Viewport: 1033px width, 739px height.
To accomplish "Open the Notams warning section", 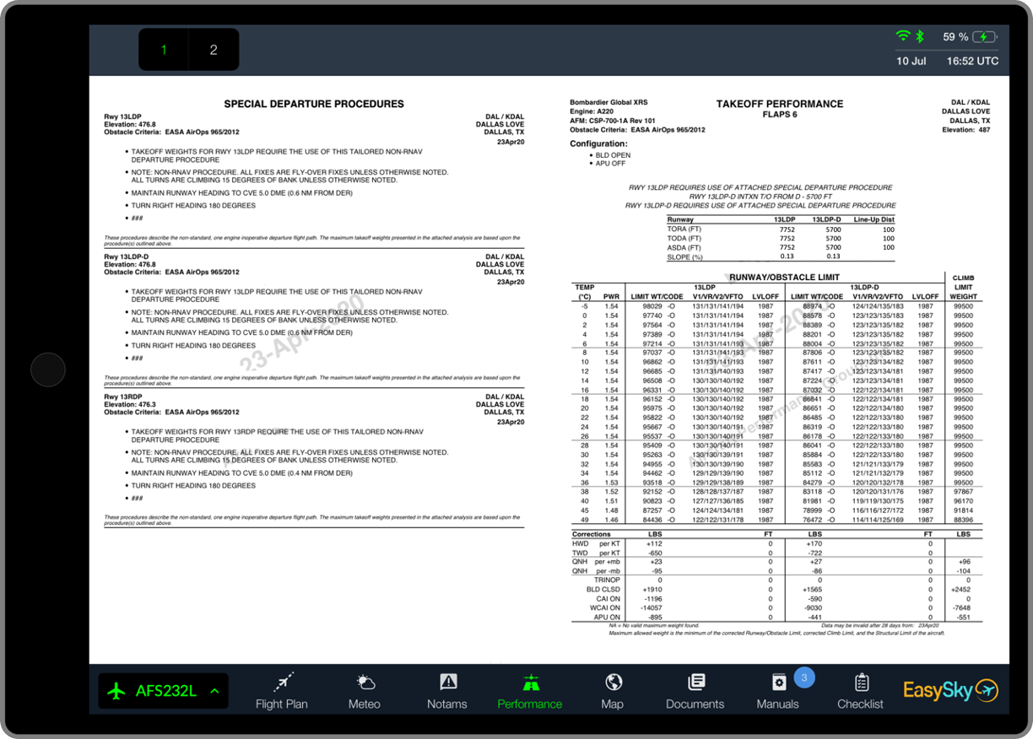I will (447, 690).
